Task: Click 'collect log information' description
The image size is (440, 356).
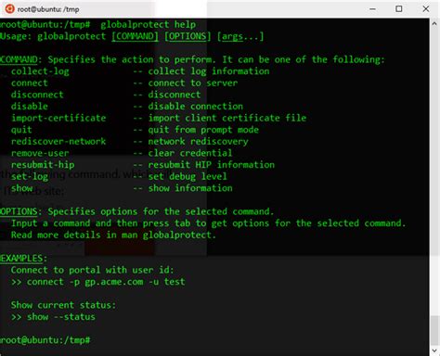Action: [x=209, y=71]
